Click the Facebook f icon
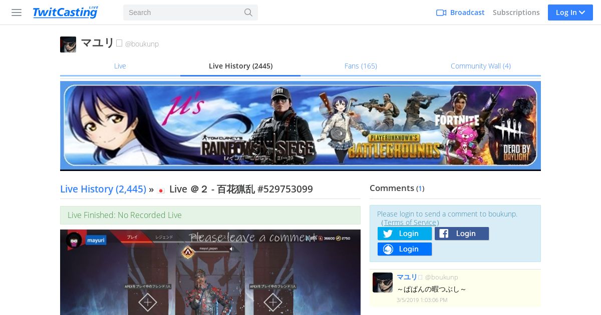601x315 pixels. [x=444, y=233]
